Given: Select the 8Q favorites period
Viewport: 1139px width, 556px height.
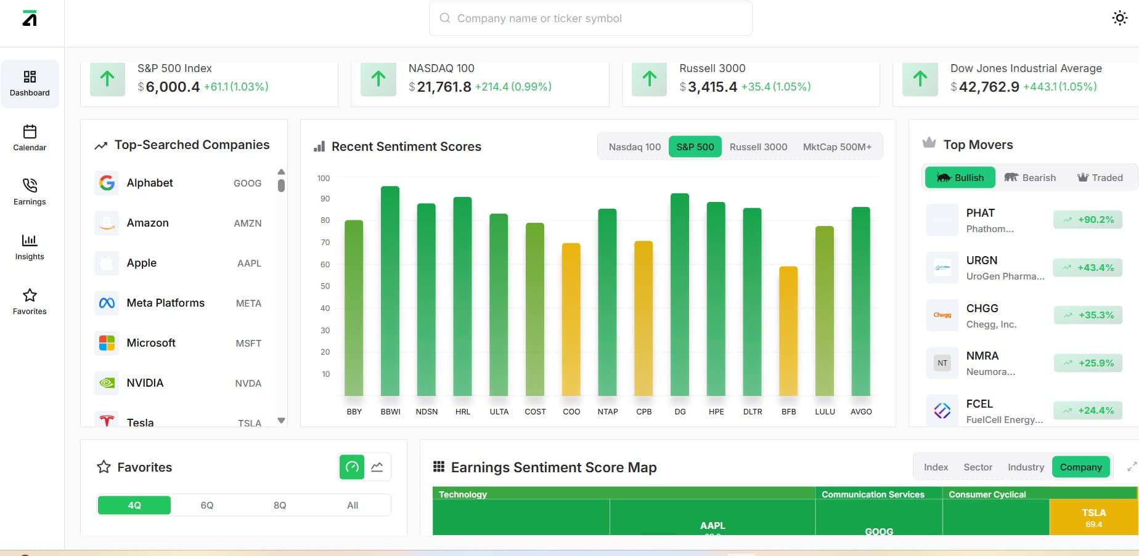Looking at the screenshot, I should pos(280,506).
